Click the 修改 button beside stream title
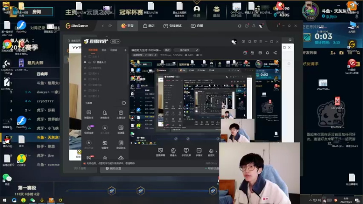Image resolution: width=363 pixels, height=204 pixels. coord(167,50)
